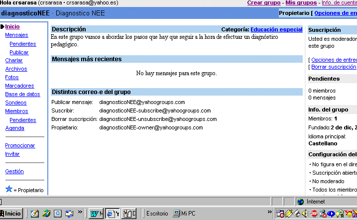Open Pendientes under Mensajes
Viewport: 357px width, 220px height.
click(x=23, y=44)
